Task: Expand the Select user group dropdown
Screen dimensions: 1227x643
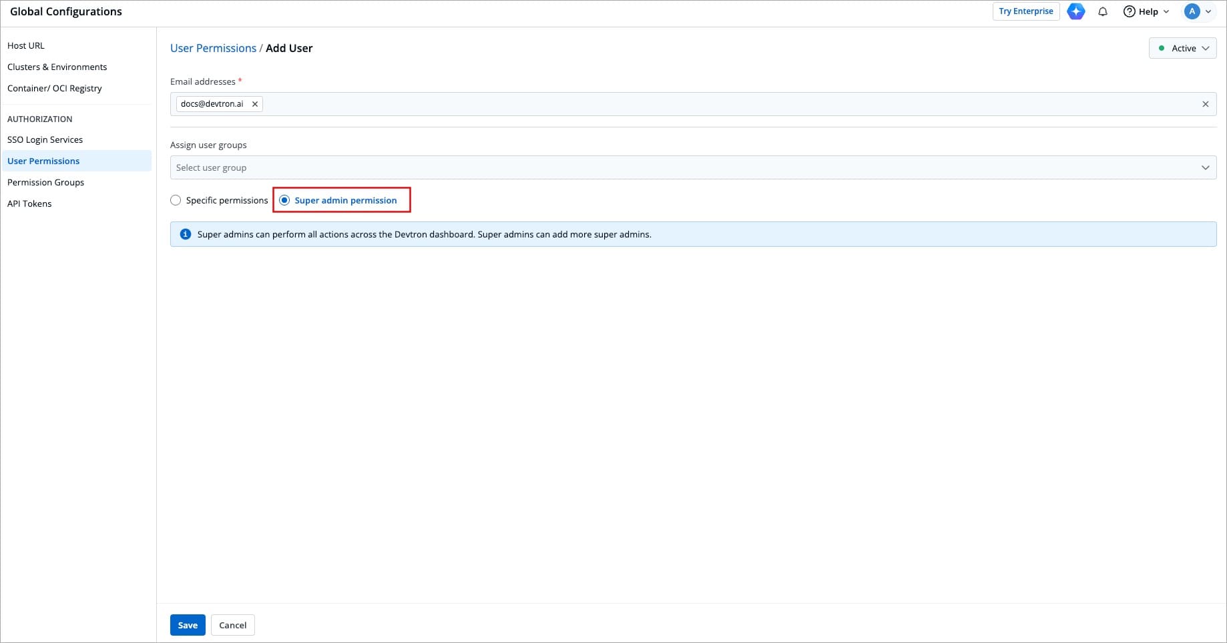Action: point(692,167)
